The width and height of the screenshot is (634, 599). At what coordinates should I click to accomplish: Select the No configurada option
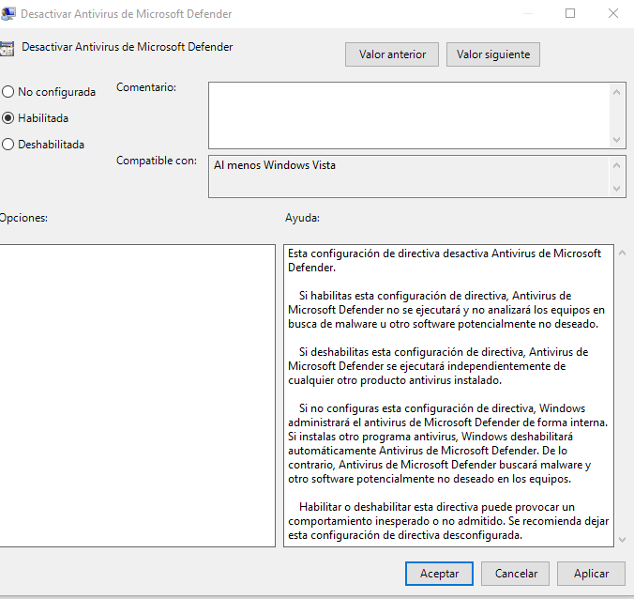tap(8, 92)
